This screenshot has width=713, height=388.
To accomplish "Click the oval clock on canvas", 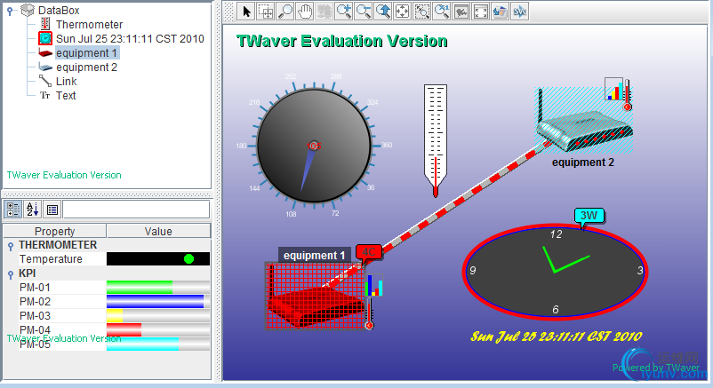I will pyautogui.click(x=556, y=272).
